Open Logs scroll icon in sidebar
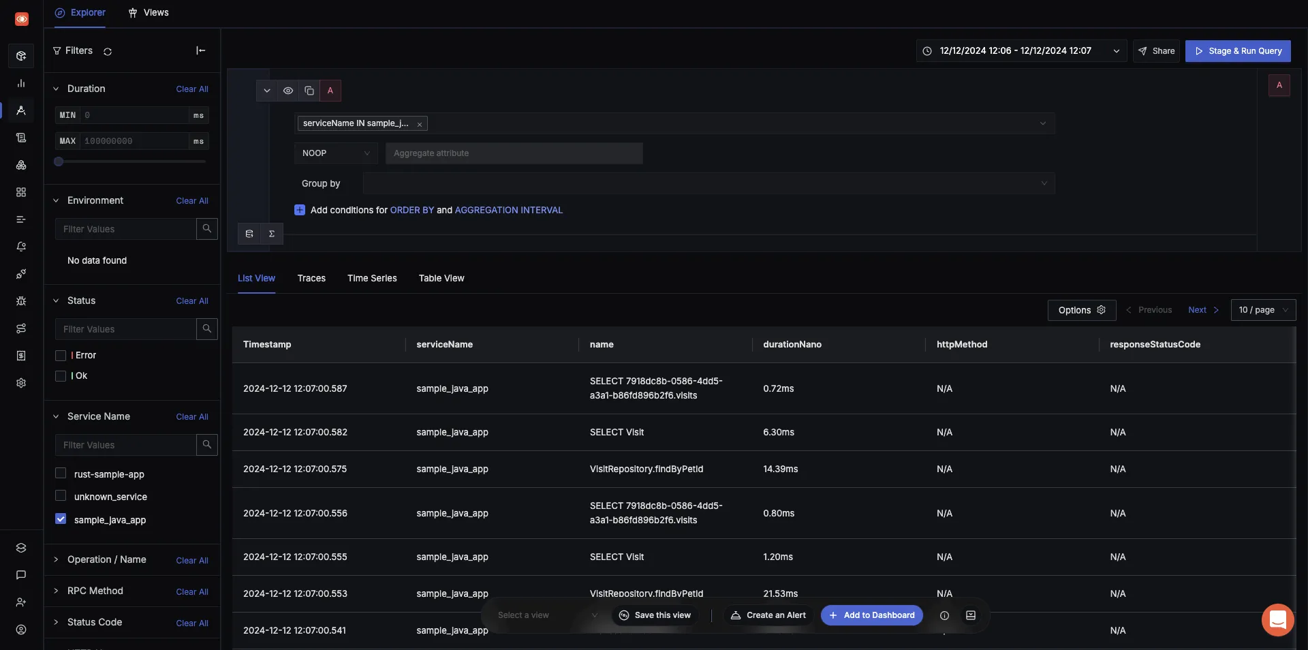The height and width of the screenshot is (650, 1308). click(x=21, y=138)
